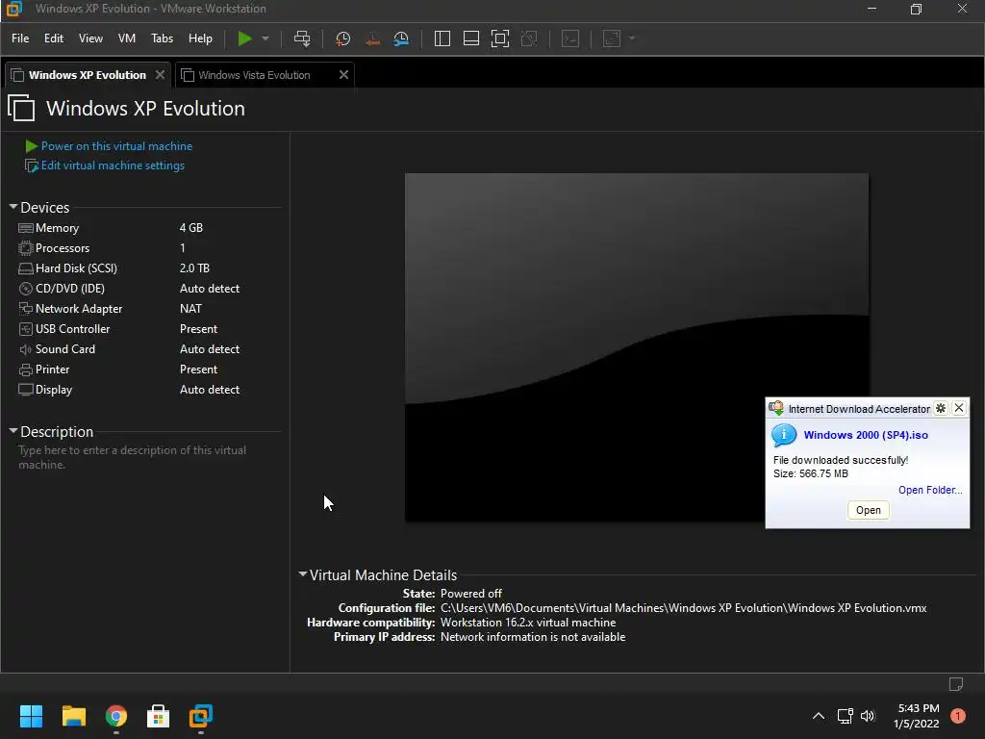This screenshot has height=739, width=985.
Task: Open the Edit menu
Action: [x=54, y=38]
